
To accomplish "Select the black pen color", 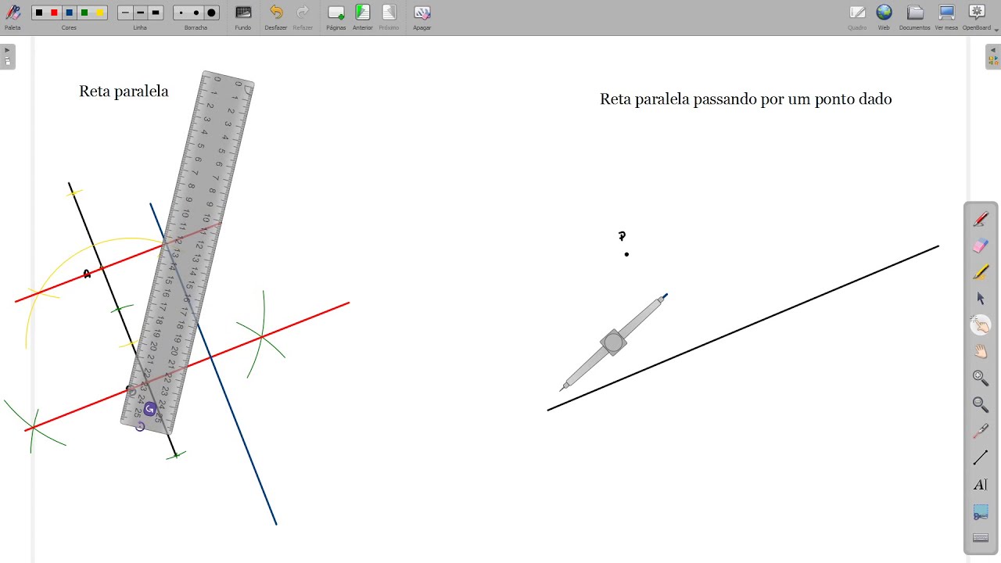I will 39,13.
